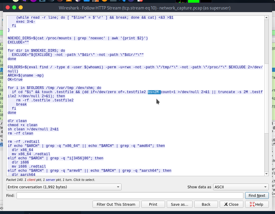Click the vertical scrollbar thumb
Screen dimensions: 275x214
pyautogui.click(x=266, y=41)
